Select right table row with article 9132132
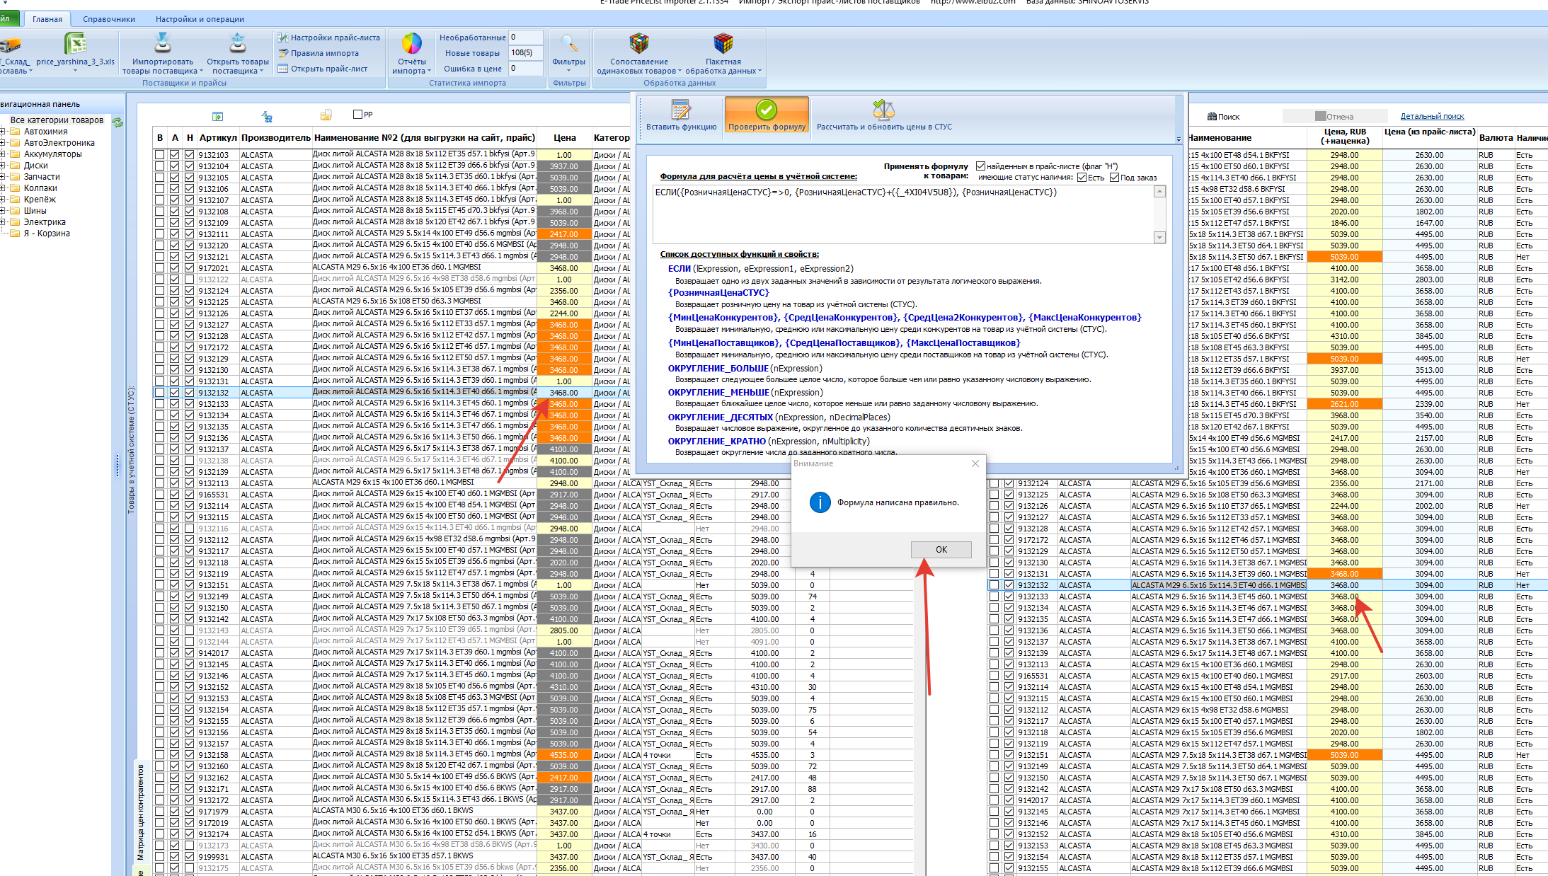1548x876 pixels. click(x=1267, y=585)
